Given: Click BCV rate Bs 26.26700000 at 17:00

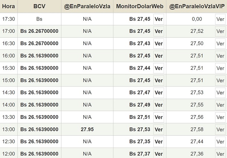Looking at the screenshot, I should 39,31.
